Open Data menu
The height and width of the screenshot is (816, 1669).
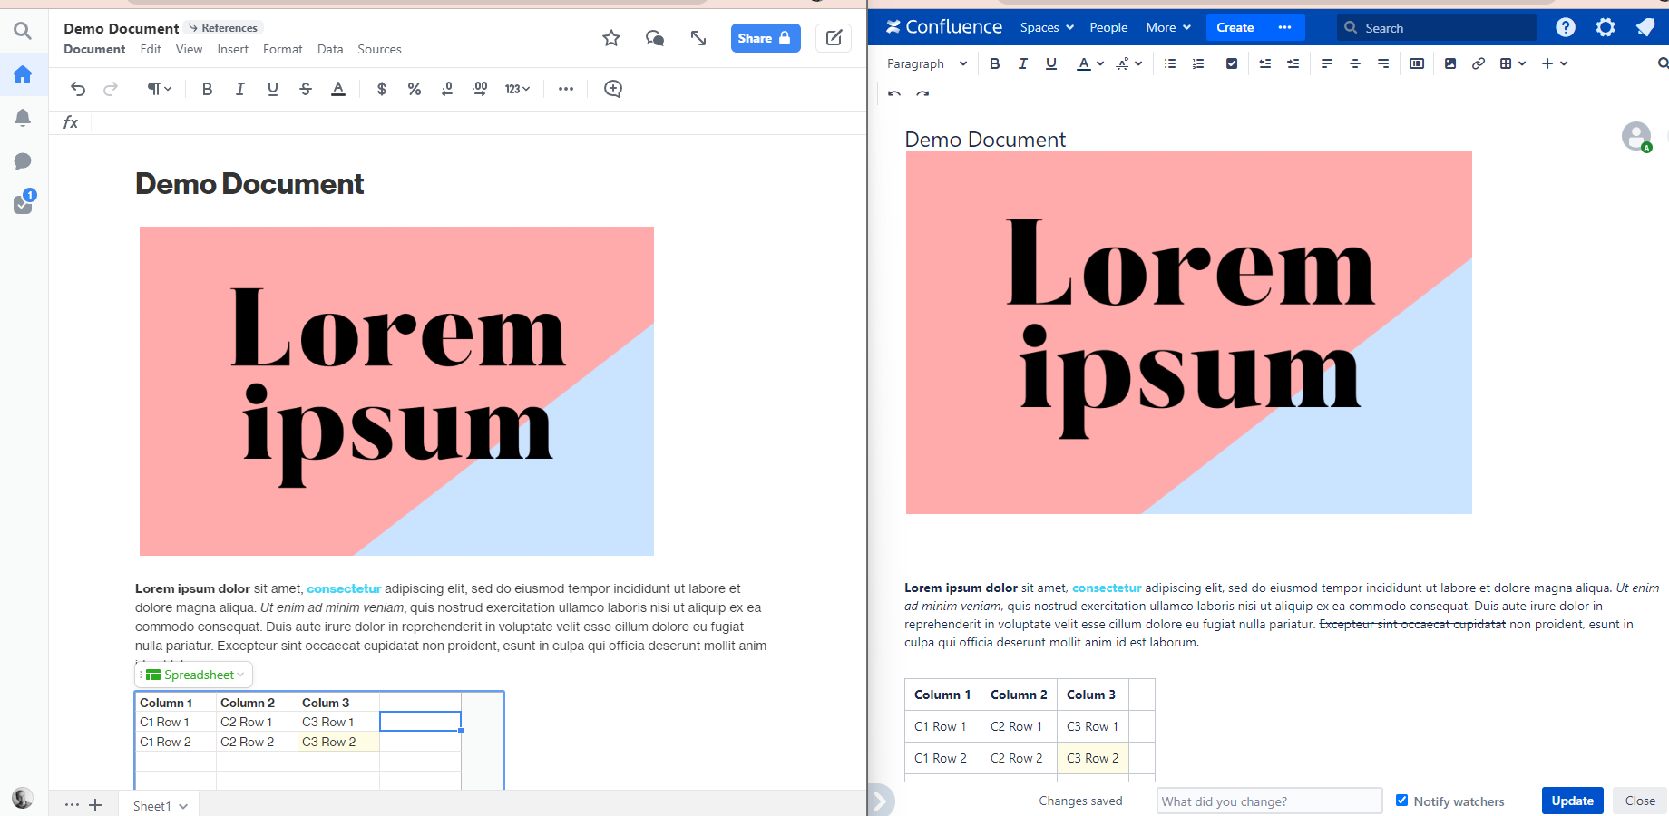(330, 49)
